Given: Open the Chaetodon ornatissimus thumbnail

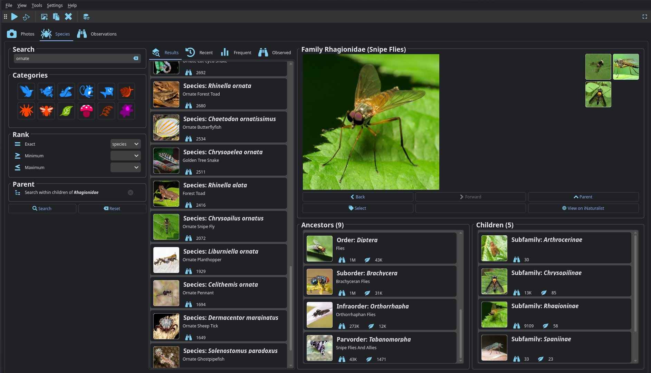Looking at the screenshot, I should click(166, 128).
